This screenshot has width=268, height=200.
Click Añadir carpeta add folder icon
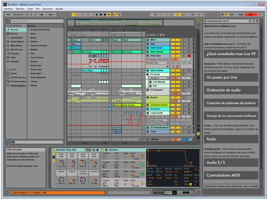(8, 85)
